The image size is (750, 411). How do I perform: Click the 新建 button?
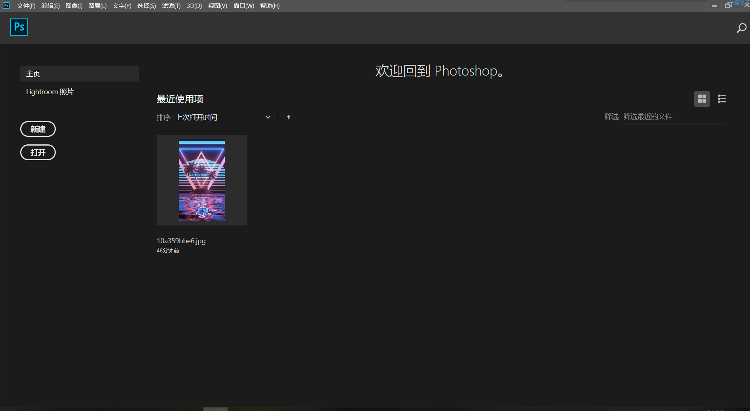pyautogui.click(x=38, y=129)
